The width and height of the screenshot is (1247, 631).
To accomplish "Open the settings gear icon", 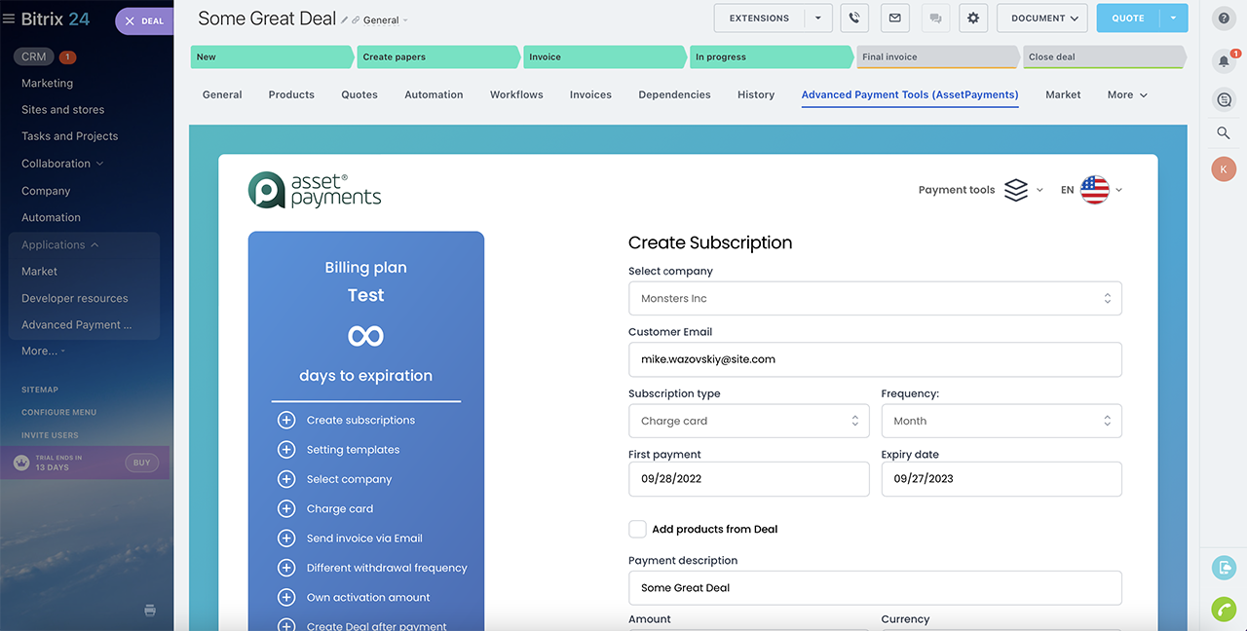I will (x=973, y=19).
